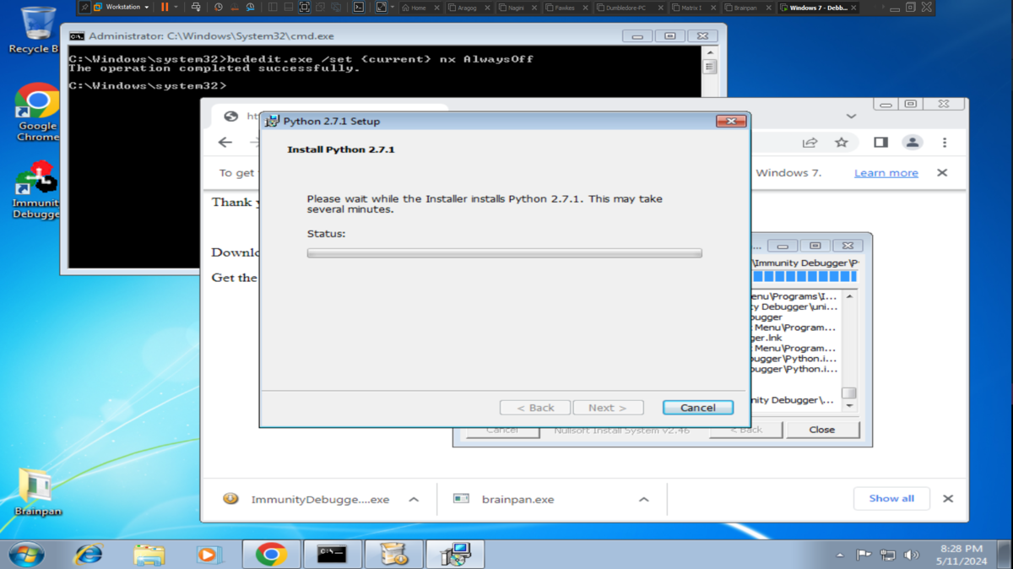The height and width of the screenshot is (569, 1013).
Task: Expand Chrome tab search chevron
Action: (851, 117)
